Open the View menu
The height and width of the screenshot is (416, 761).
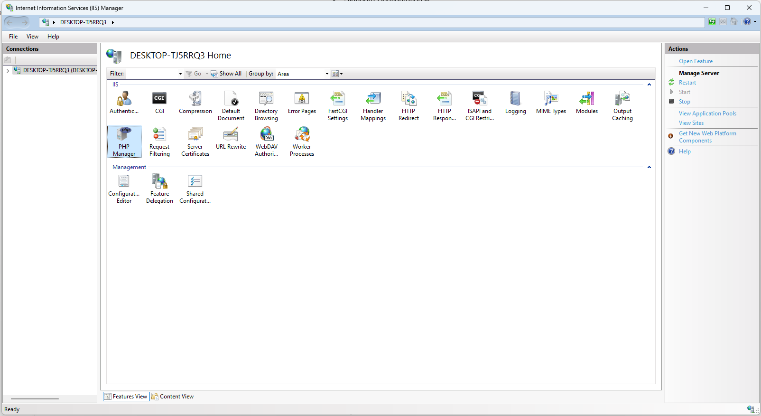click(x=32, y=37)
